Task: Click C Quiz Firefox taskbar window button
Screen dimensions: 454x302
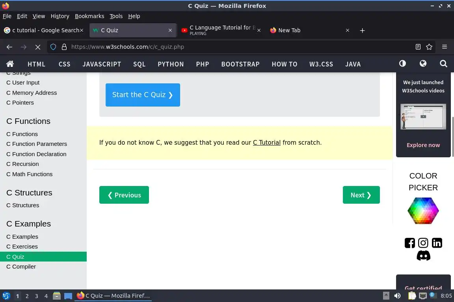Action: [x=113, y=296]
